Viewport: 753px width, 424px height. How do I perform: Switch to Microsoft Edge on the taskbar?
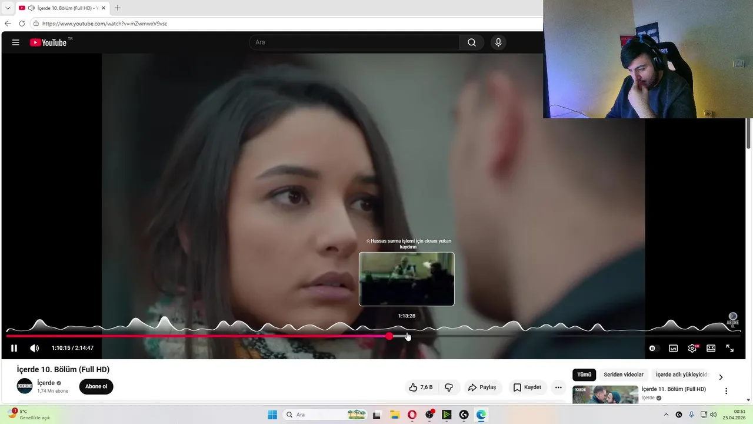(x=481, y=415)
